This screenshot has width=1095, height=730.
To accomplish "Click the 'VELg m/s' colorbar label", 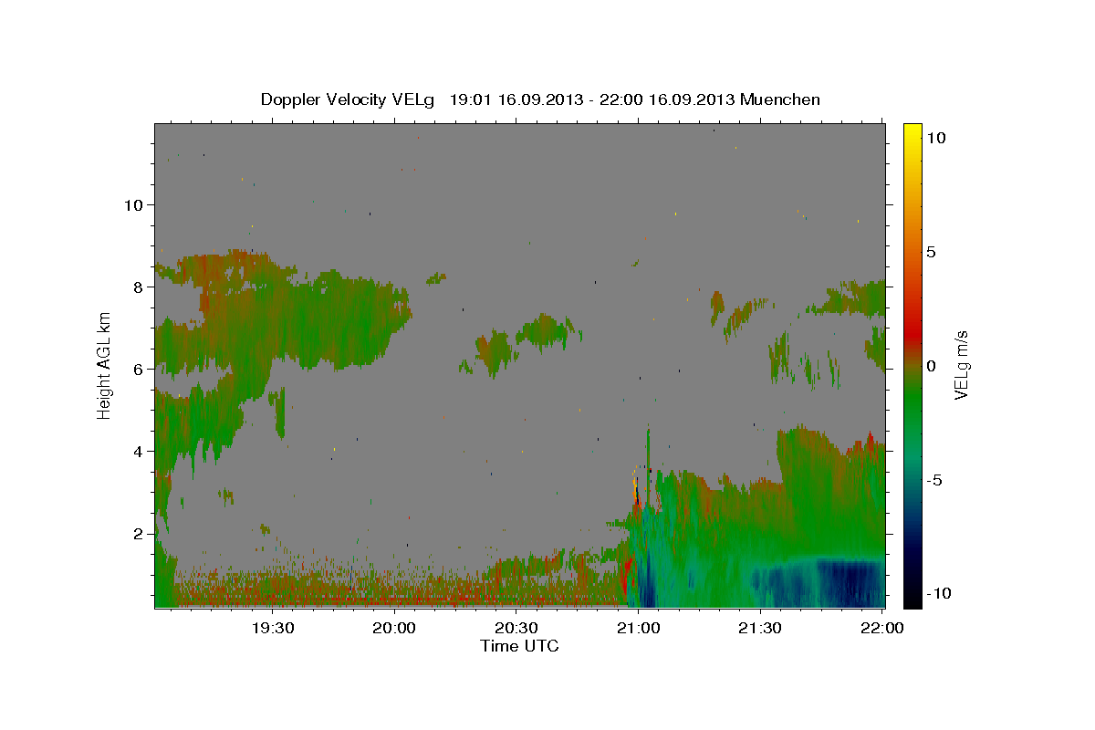I will pyautogui.click(x=961, y=365).
